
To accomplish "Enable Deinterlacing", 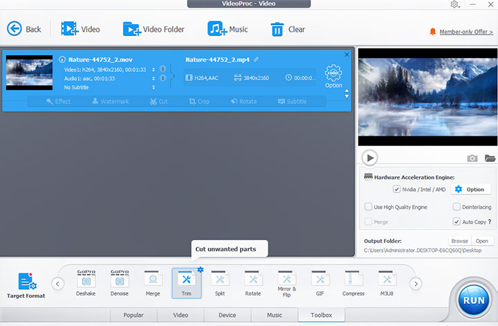I will [456, 207].
